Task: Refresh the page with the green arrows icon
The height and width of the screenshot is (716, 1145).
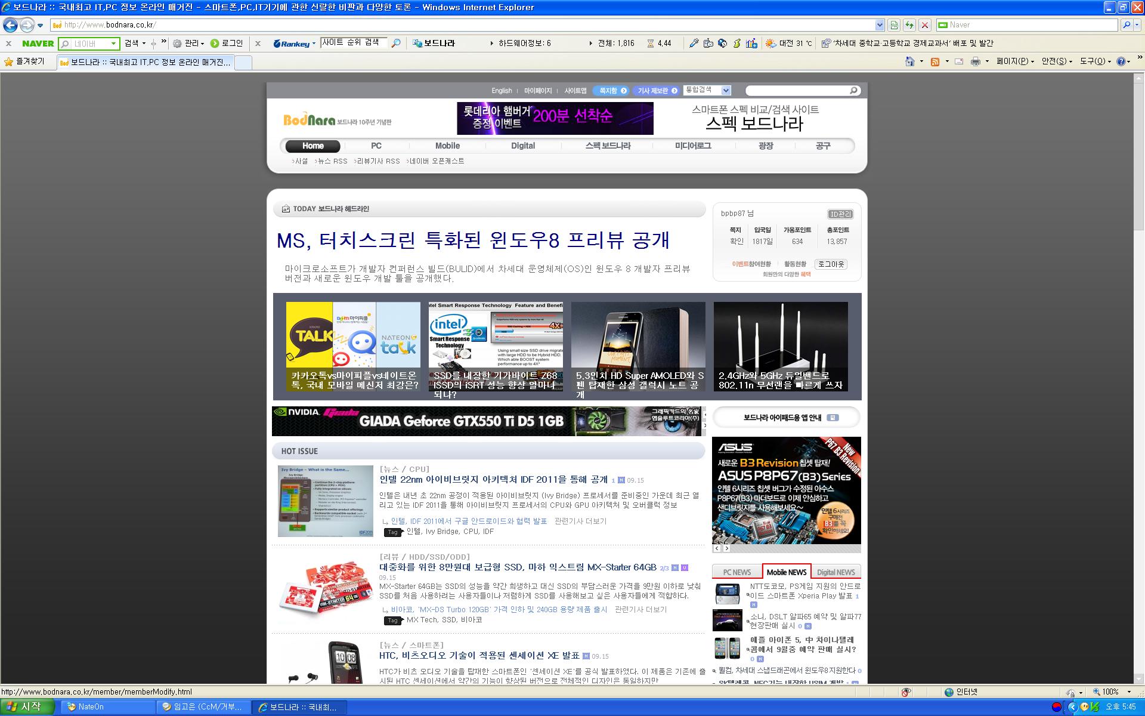Action: (x=909, y=25)
